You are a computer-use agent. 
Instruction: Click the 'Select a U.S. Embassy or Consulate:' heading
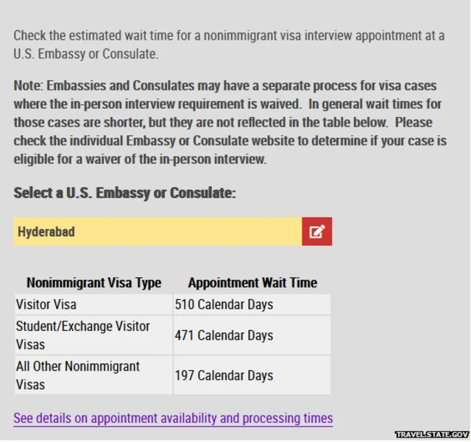124,193
